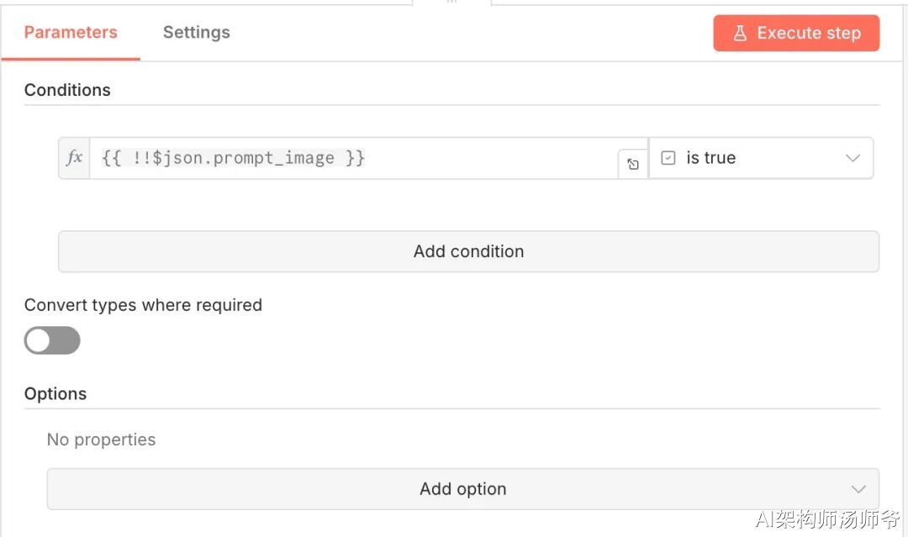Click the fx expression icon
Screen dimensions: 908x537
(x=75, y=158)
